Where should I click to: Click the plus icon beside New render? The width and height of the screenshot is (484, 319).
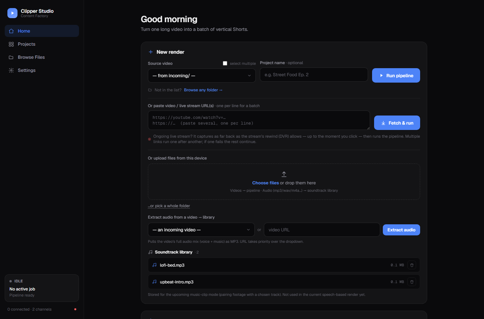(x=151, y=52)
